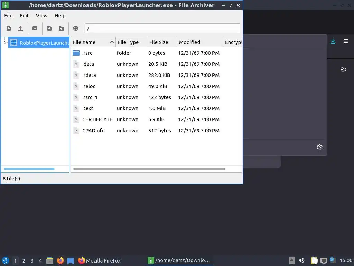
Task: Expand the RobloxPlayerLauncher tree node arrow
Action: tap(5, 43)
